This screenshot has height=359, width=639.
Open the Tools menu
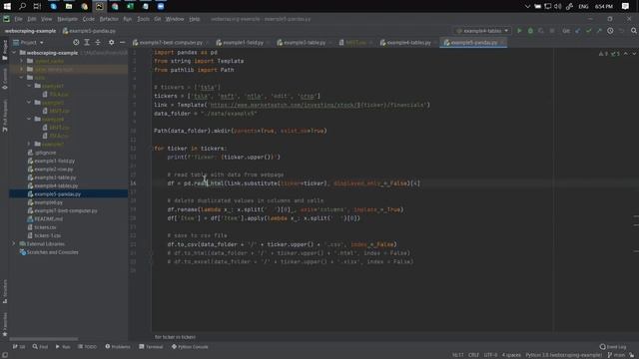point(143,19)
